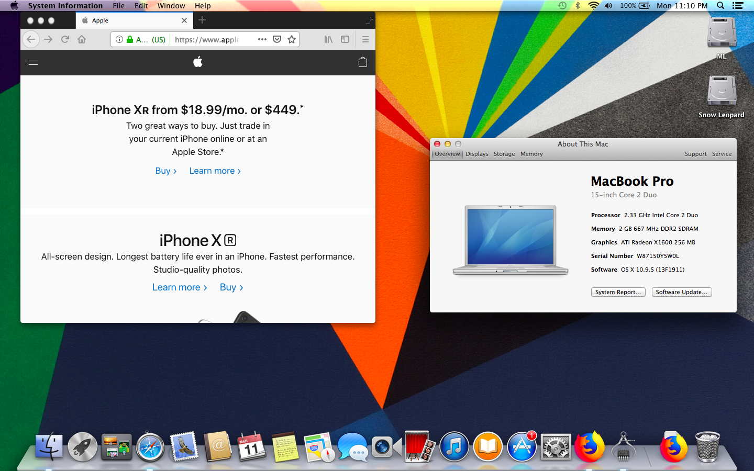Open Messages in the Dock

(353, 447)
